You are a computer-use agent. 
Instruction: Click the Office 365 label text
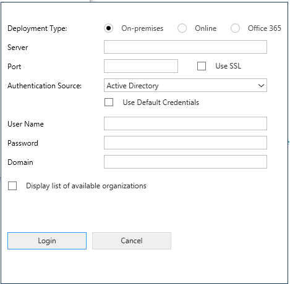point(265,28)
